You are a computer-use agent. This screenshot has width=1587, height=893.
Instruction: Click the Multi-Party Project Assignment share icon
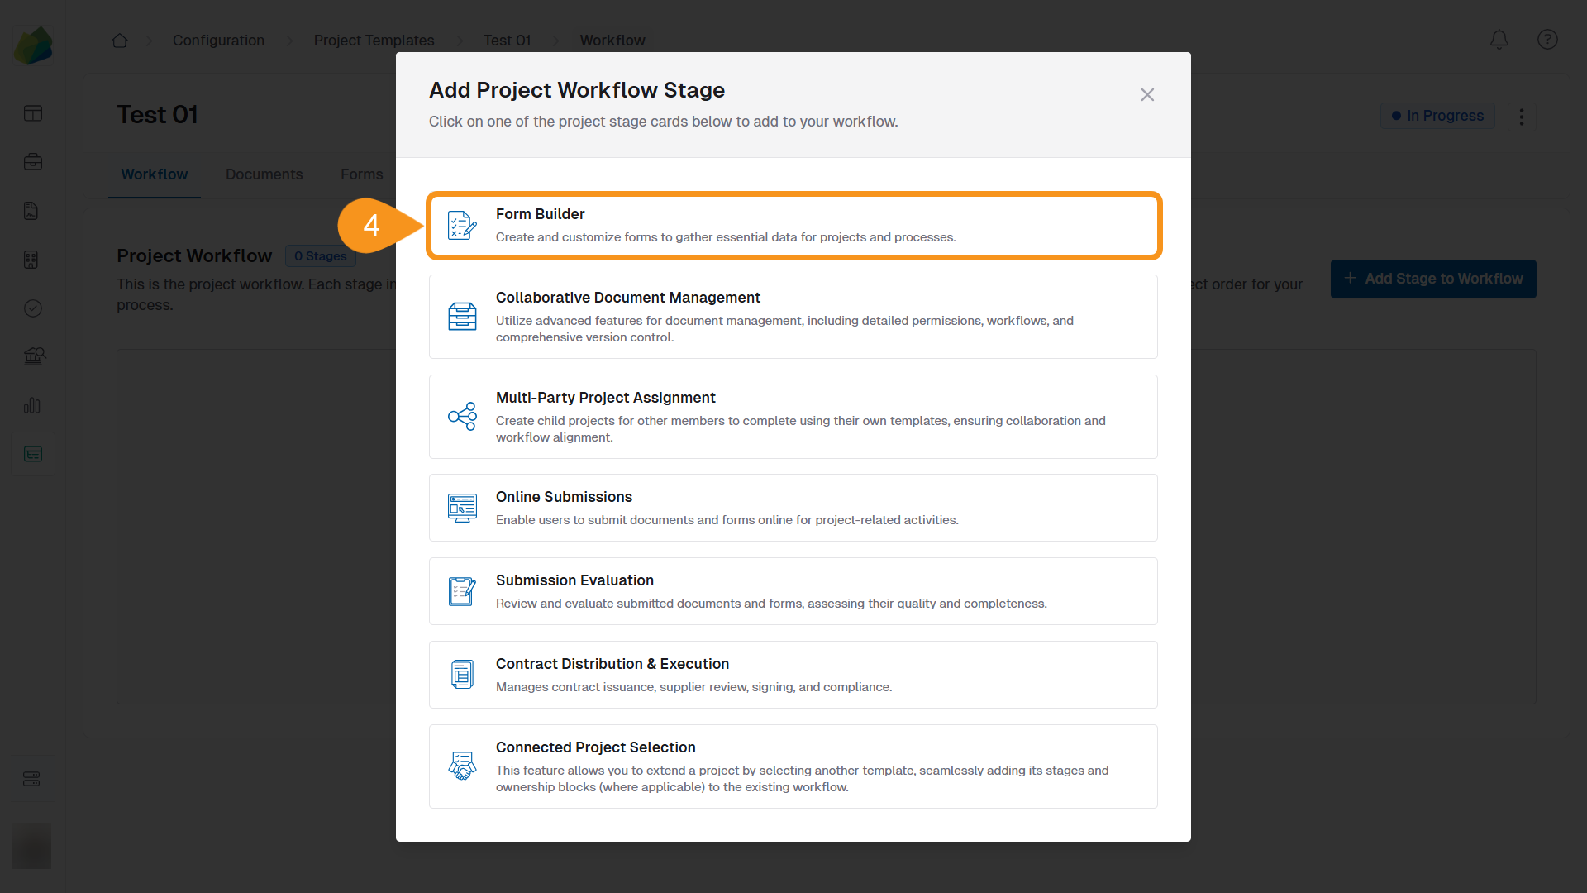click(462, 417)
